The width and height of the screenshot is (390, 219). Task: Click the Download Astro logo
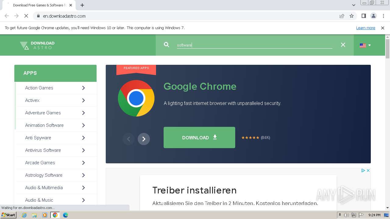click(x=37, y=45)
